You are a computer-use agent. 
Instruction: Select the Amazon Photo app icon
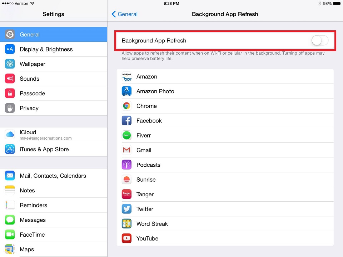coord(126,91)
